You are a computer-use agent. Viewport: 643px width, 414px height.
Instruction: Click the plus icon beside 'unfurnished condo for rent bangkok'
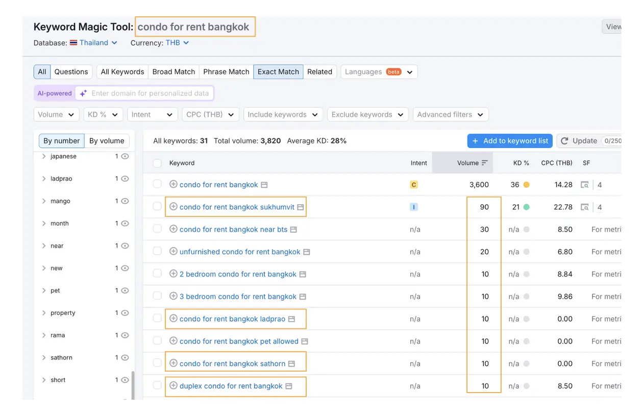pyautogui.click(x=174, y=251)
